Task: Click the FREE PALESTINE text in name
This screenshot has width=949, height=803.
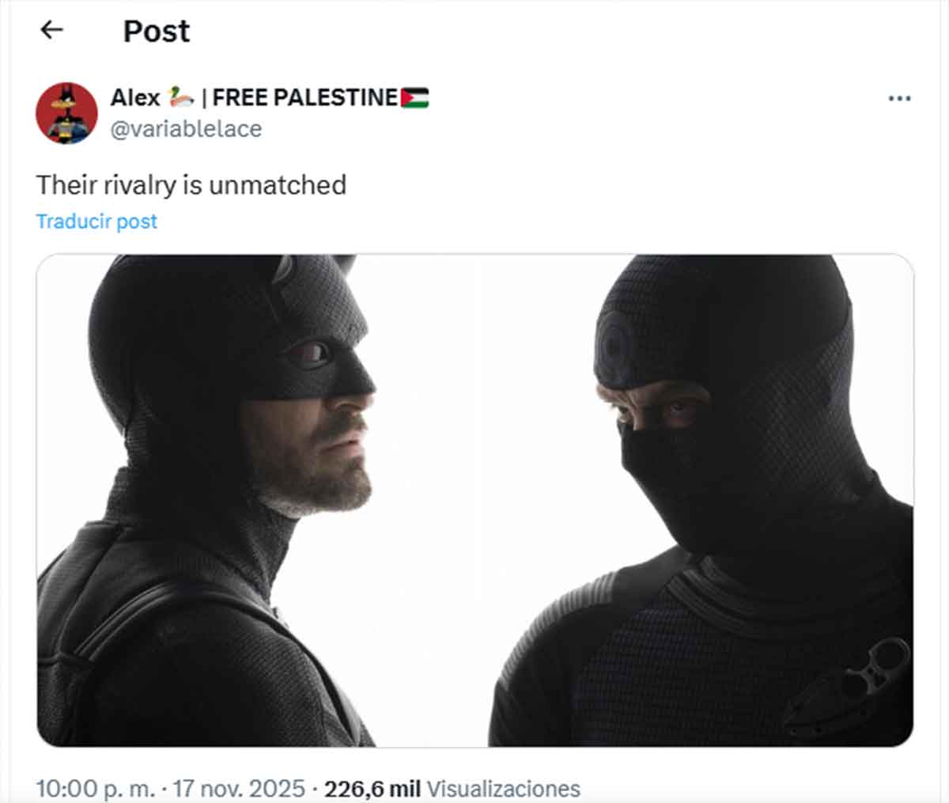Action: pos(304,97)
